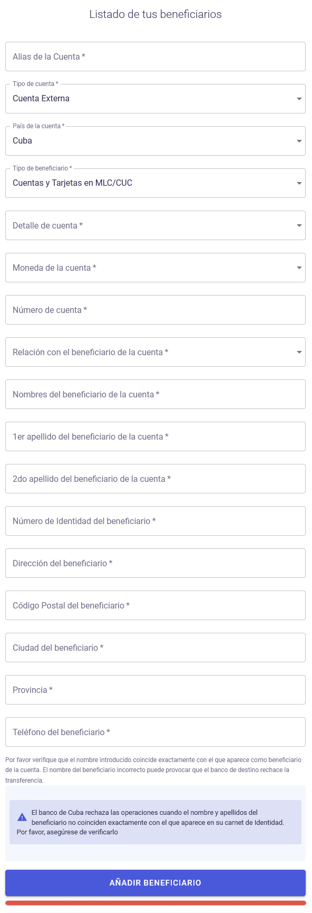
Task: Focus Nombres del beneficiario de la cuenta field
Action: pos(155,394)
